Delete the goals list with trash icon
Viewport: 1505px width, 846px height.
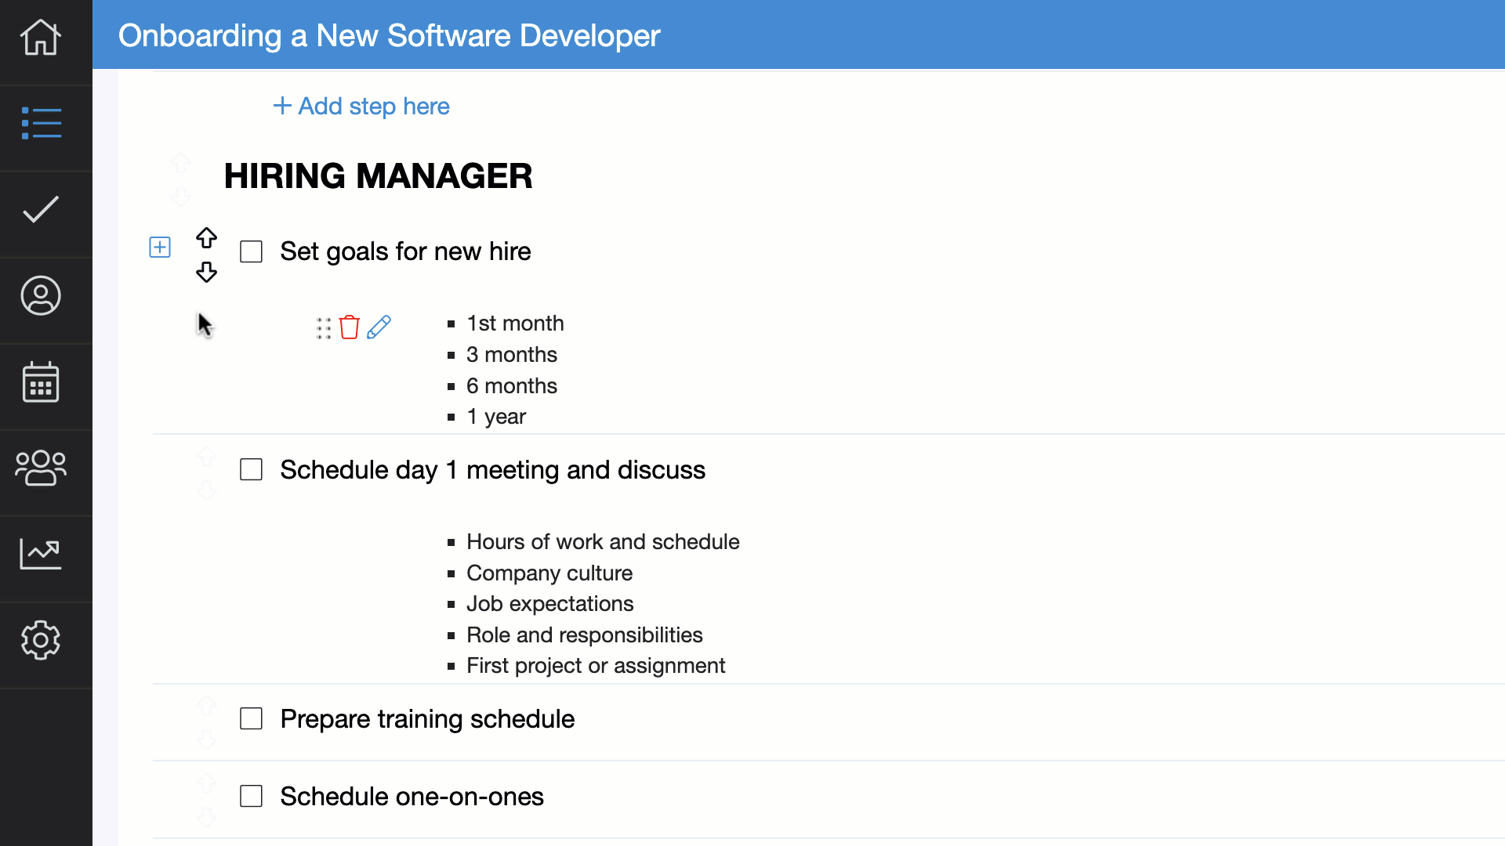click(350, 327)
